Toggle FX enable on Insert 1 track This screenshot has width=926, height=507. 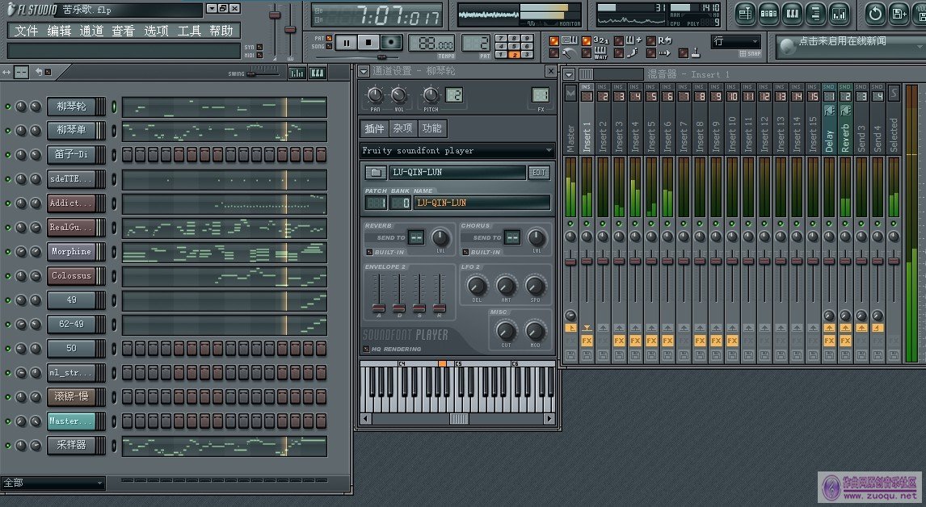(x=587, y=341)
